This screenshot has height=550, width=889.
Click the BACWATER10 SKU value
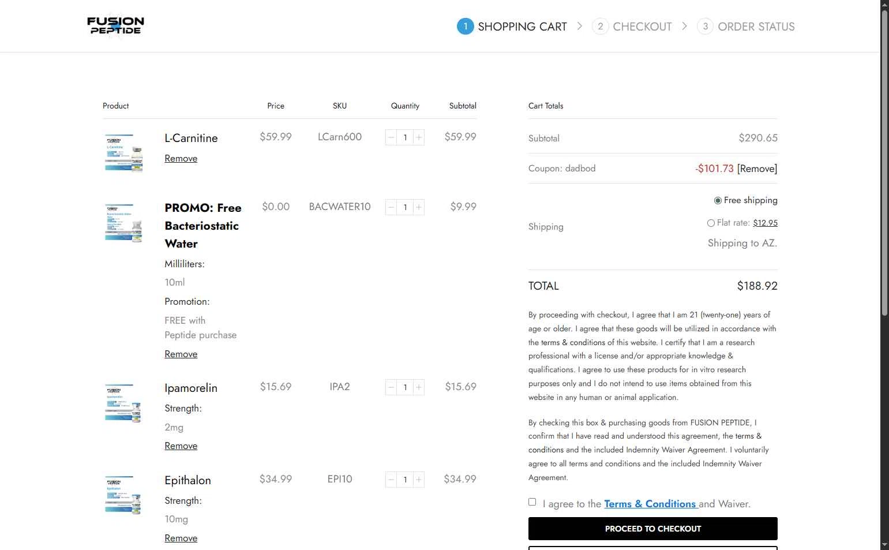(x=340, y=207)
